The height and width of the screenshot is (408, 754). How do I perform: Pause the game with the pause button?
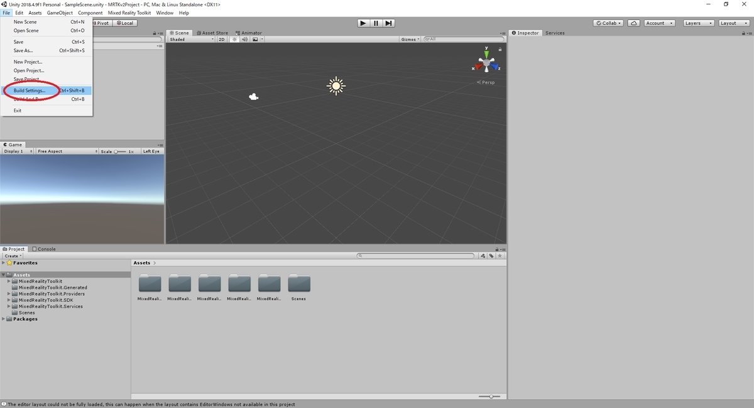pos(376,23)
